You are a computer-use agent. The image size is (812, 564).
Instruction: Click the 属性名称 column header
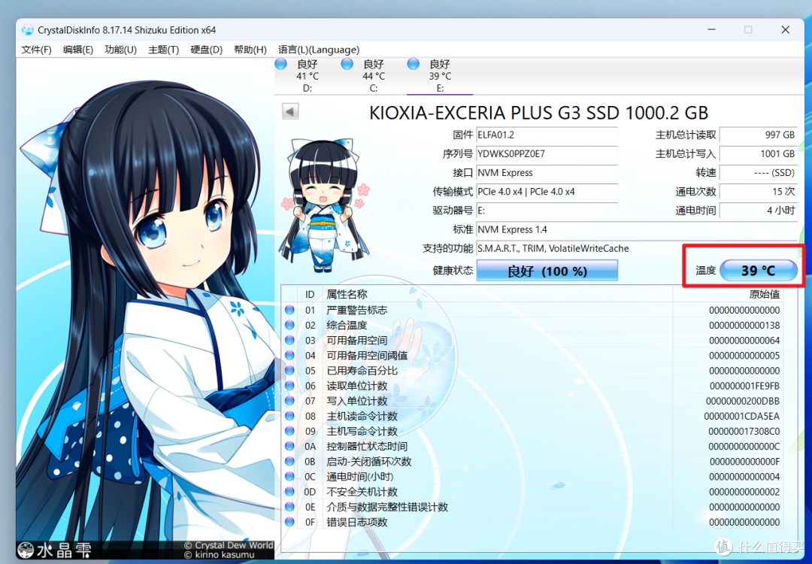coord(497,294)
